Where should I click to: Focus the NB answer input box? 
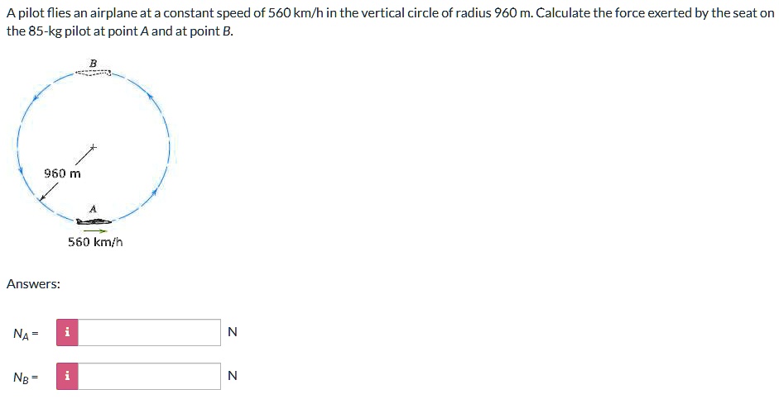tap(151, 377)
